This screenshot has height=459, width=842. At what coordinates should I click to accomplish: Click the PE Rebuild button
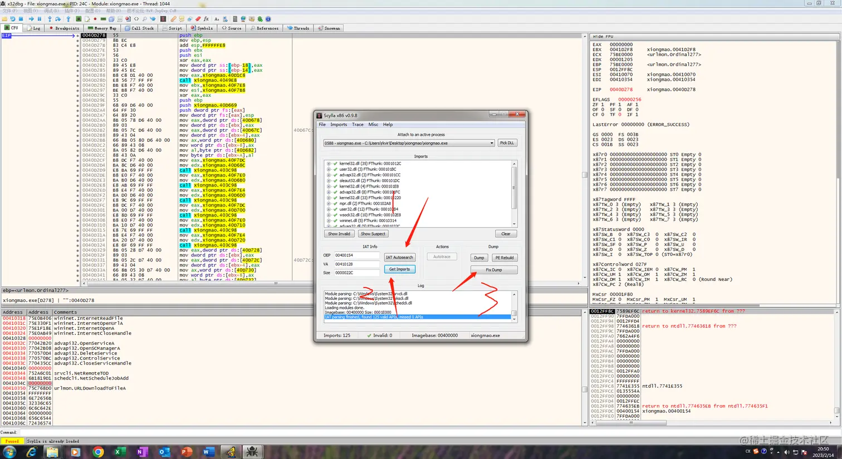tap(505, 258)
